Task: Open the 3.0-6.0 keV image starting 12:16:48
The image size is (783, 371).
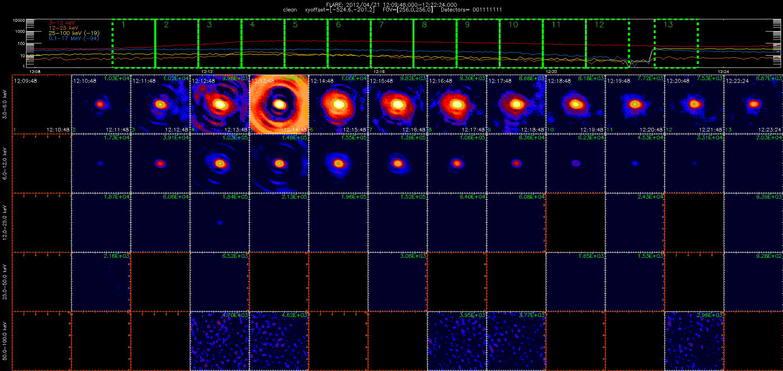Action: (x=457, y=104)
